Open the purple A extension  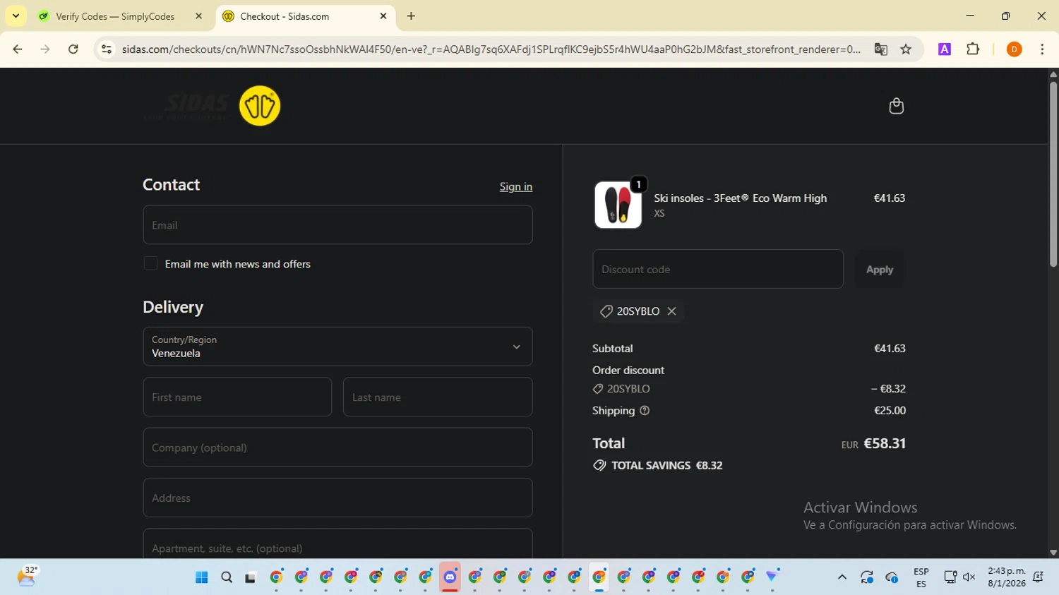pos(945,49)
